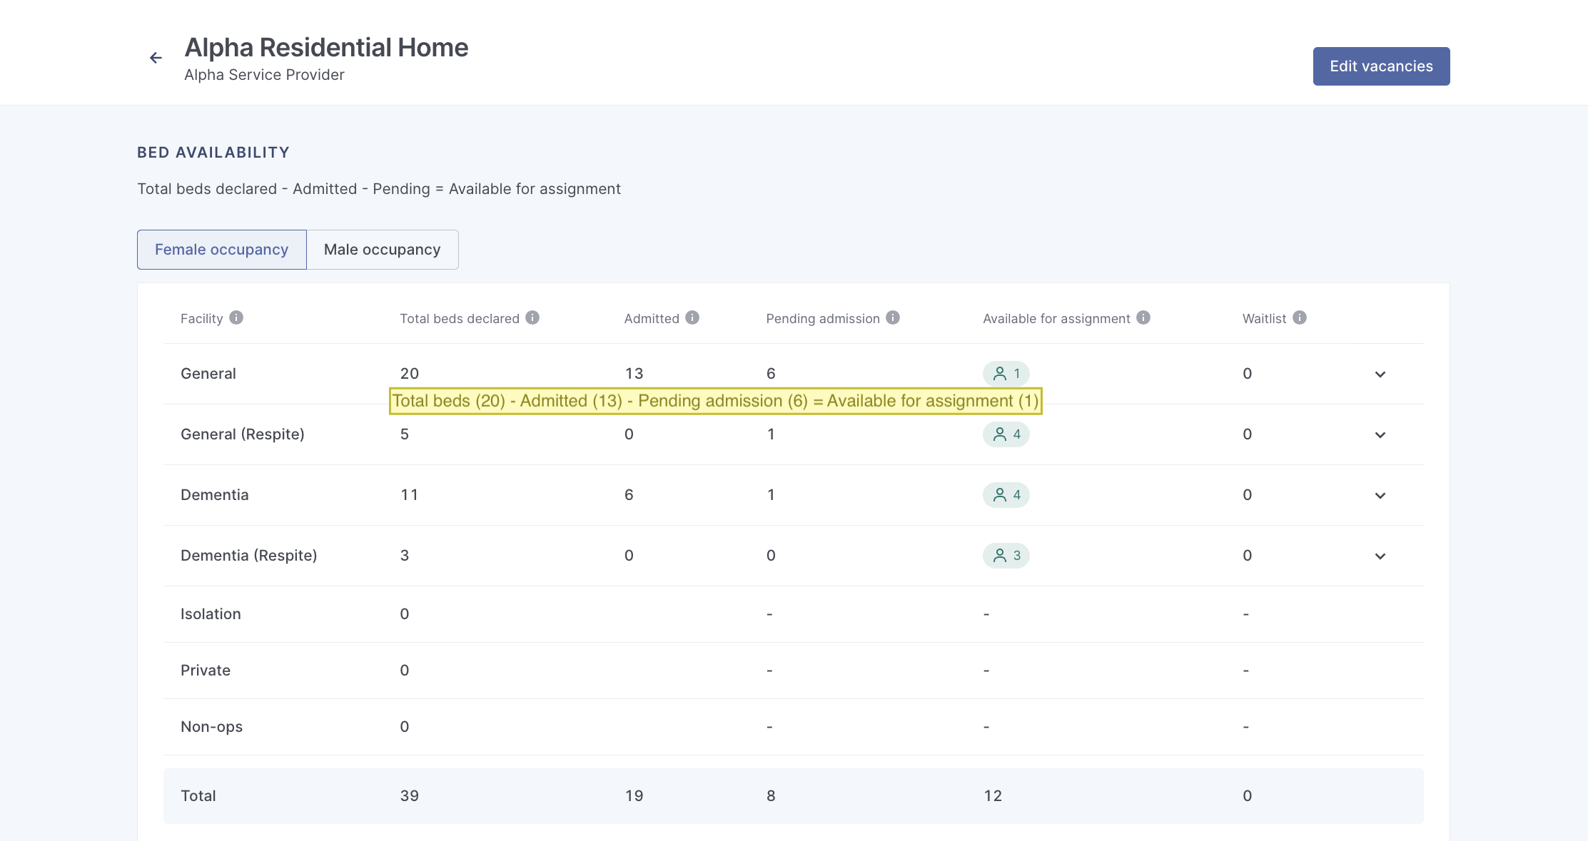1588x841 pixels.
Task: Click info icon next to Facility
Action: tap(236, 317)
